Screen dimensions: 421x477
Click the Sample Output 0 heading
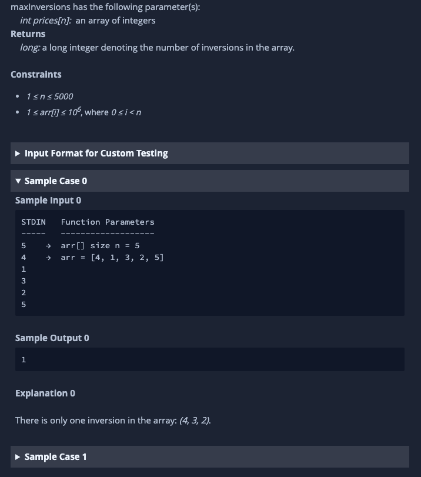[52, 338]
